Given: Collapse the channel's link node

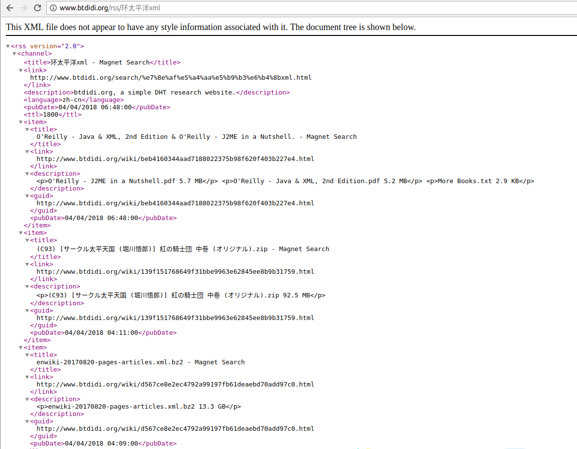Looking at the screenshot, I should coord(21,70).
